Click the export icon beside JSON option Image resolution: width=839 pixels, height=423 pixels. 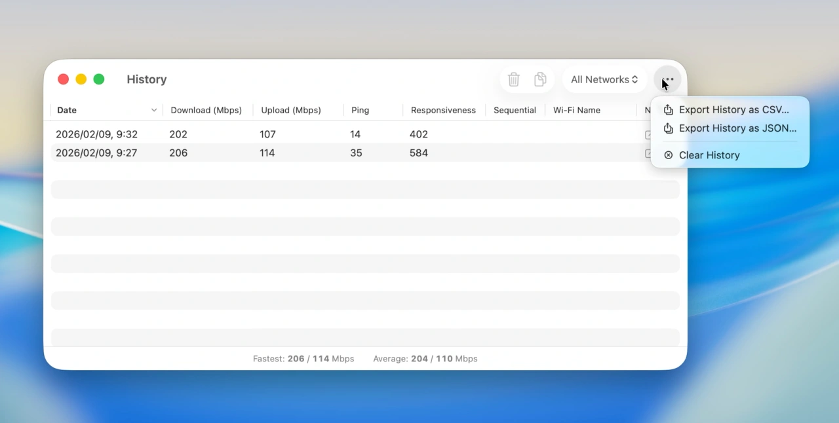click(668, 128)
